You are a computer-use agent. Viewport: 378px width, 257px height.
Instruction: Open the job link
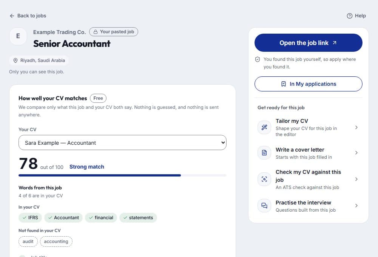(x=309, y=43)
